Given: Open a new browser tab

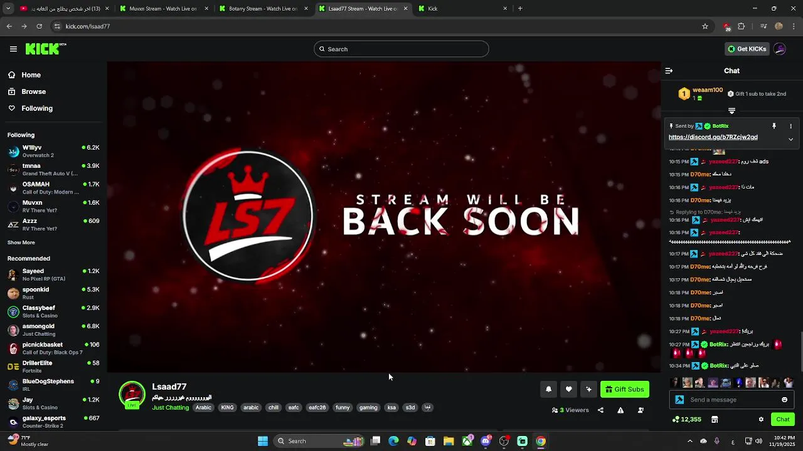Looking at the screenshot, I should point(520,9).
